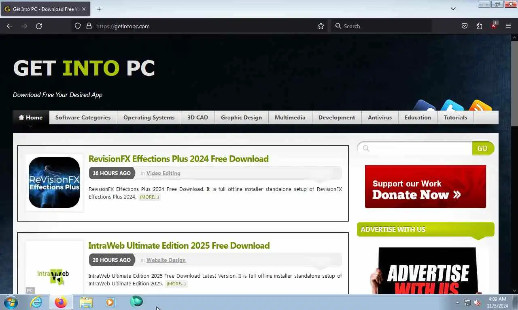Viewport: 518px width, 310px height.
Task: Show hidden system tray icons arrow
Action: pyautogui.click(x=457, y=302)
